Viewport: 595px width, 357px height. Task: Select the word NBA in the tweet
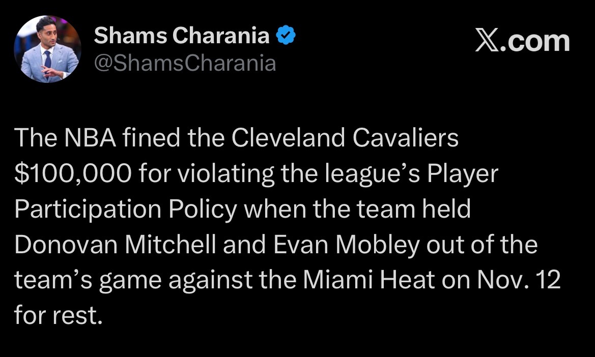90,137
